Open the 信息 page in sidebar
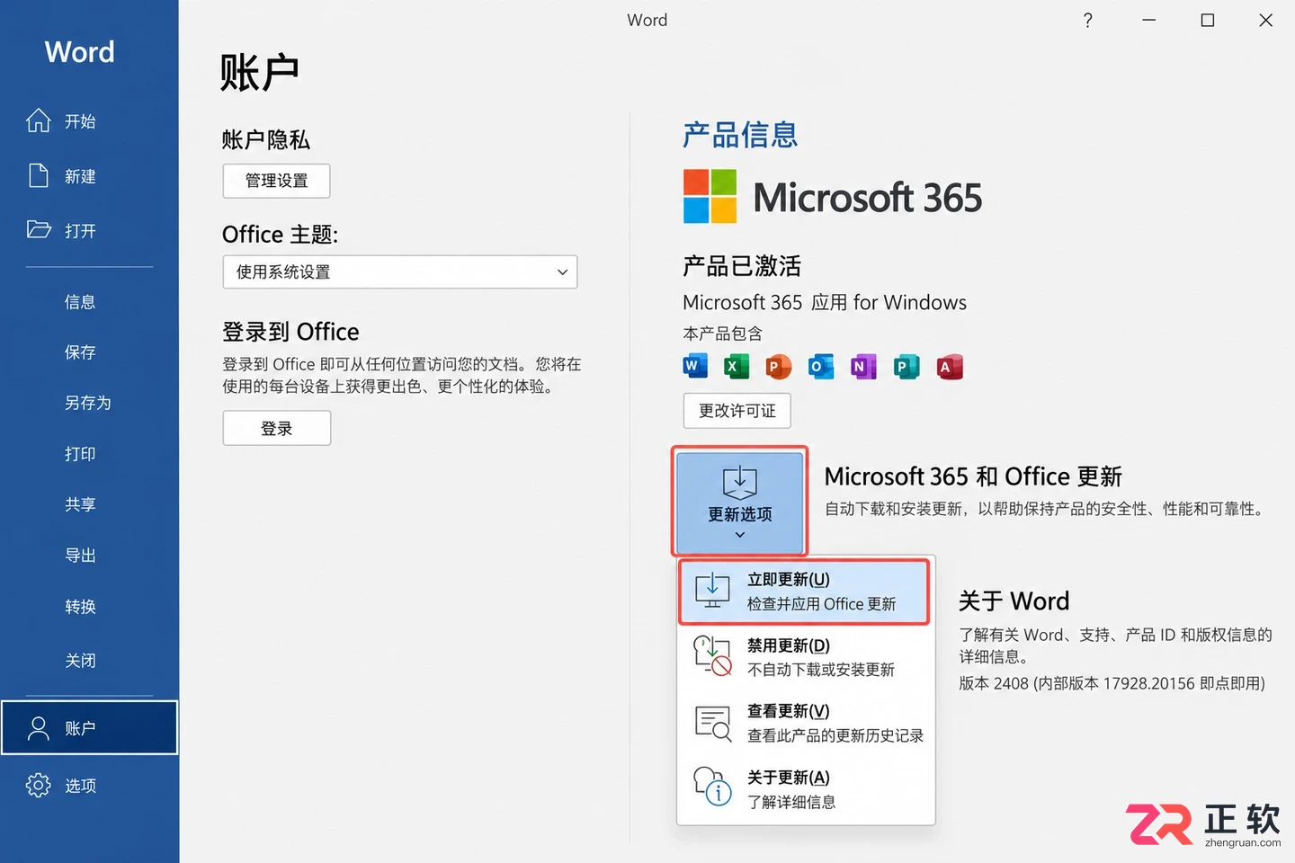1295x863 pixels. (x=80, y=302)
